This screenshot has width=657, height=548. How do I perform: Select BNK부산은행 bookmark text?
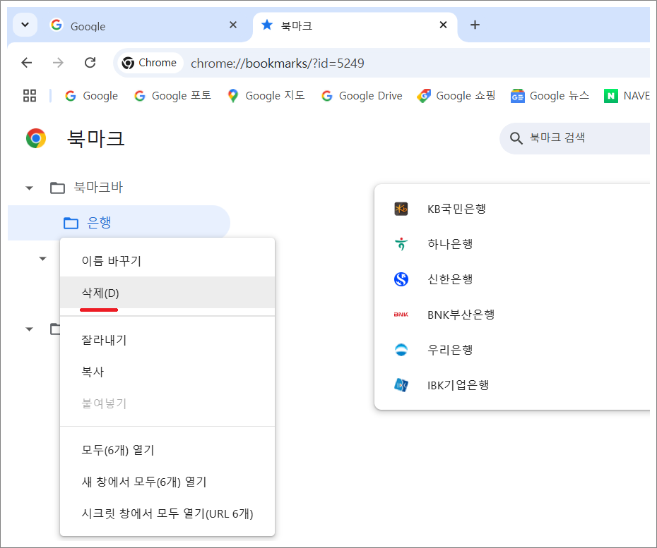461,315
